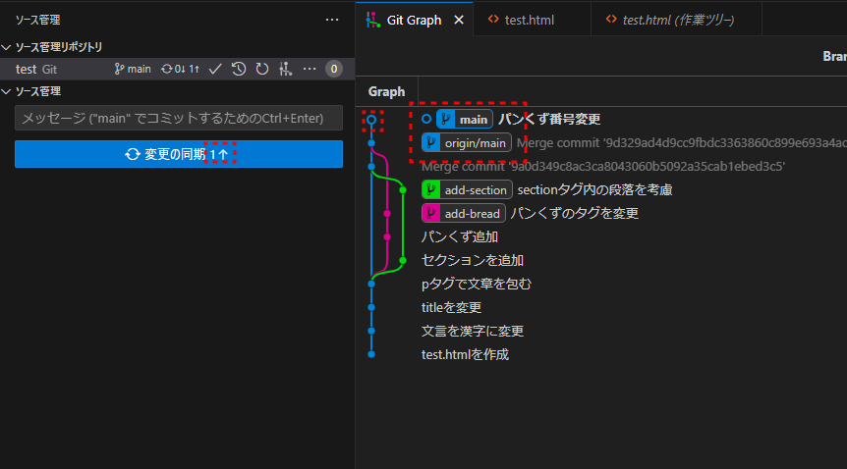Click the HEAD open-circle commit node in graph
Image resolution: width=847 pixels, height=469 pixels.
click(371, 120)
